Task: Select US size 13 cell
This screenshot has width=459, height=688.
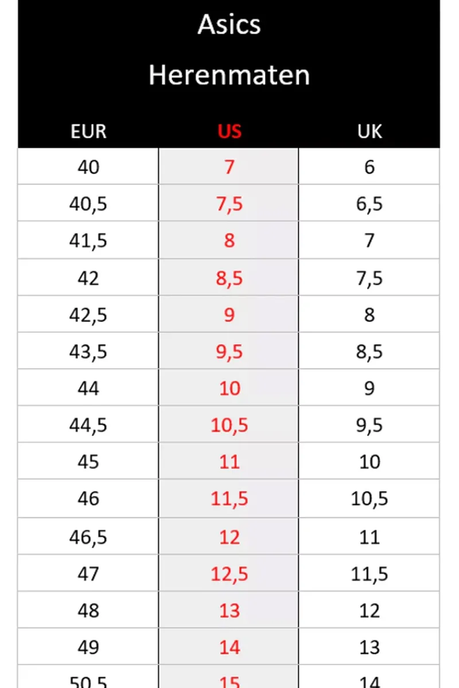Action: coord(229,610)
